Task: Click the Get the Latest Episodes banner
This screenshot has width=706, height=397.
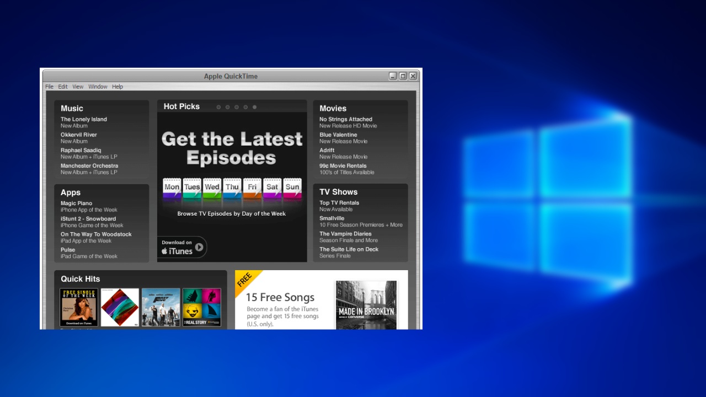Action: pos(232,148)
